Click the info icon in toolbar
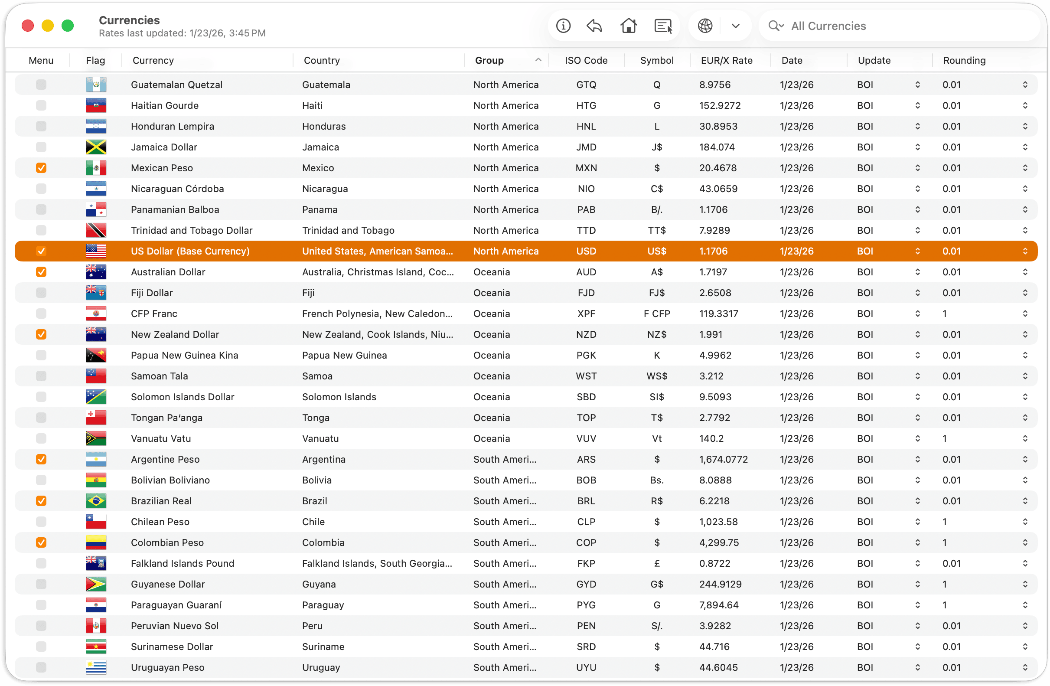This screenshot has height=686, width=1050. click(x=563, y=26)
